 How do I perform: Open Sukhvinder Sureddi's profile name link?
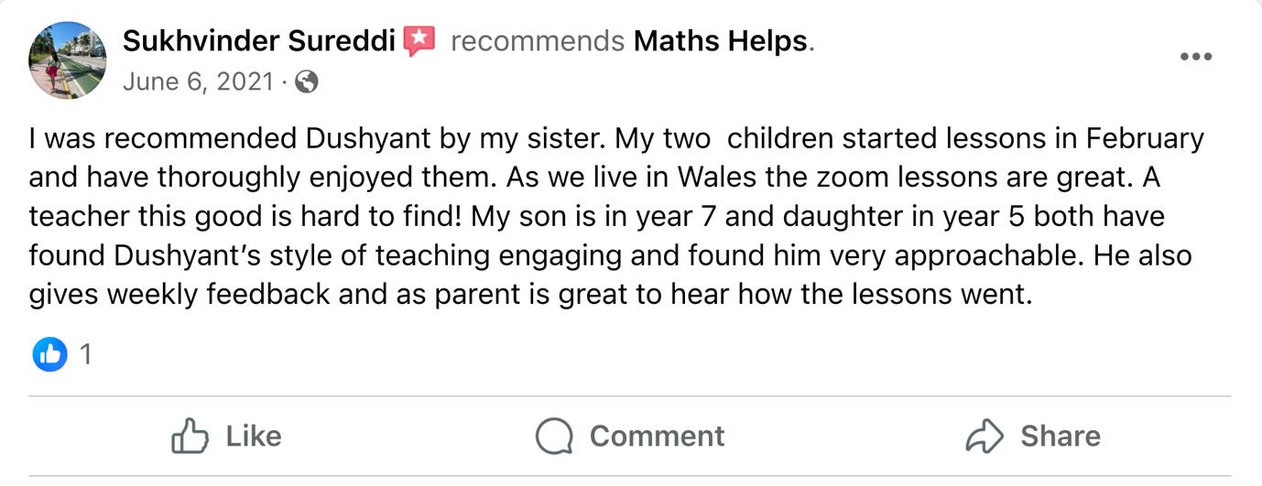pos(259,41)
